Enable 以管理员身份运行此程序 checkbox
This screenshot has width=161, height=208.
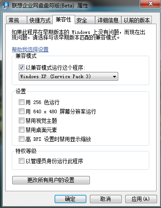click(21, 161)
